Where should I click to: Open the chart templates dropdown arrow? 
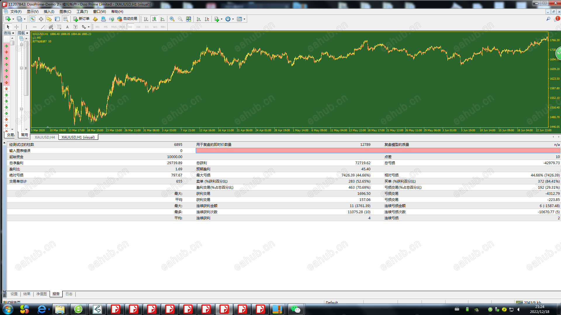point(244,19)
